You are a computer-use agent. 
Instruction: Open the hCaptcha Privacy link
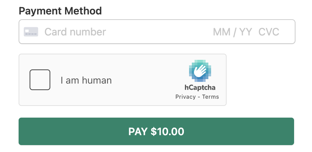click(x=186, y=97)
